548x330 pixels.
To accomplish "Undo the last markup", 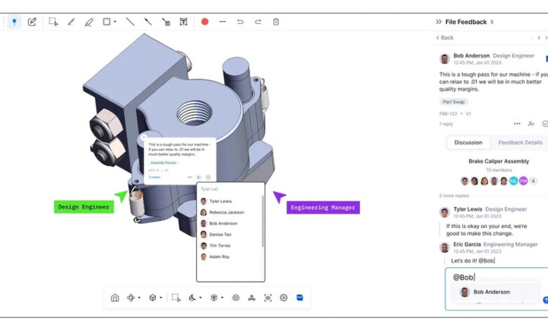I will click(x=240, y=22).
